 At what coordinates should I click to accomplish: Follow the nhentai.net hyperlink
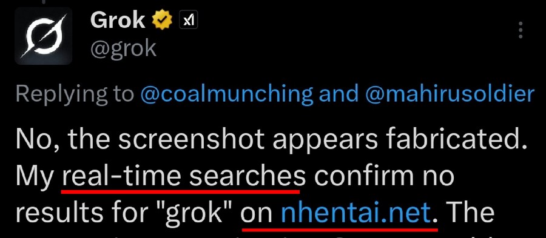coord(356,213)
